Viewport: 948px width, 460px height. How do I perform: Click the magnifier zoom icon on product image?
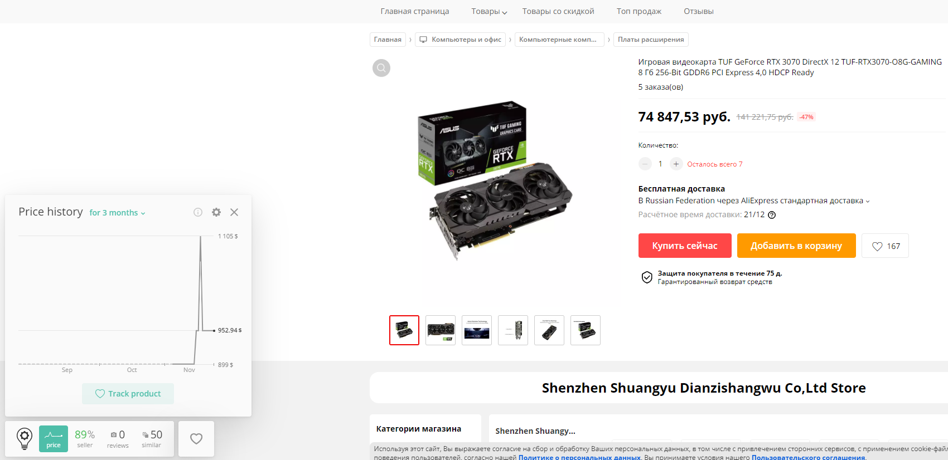pos(381,68)
